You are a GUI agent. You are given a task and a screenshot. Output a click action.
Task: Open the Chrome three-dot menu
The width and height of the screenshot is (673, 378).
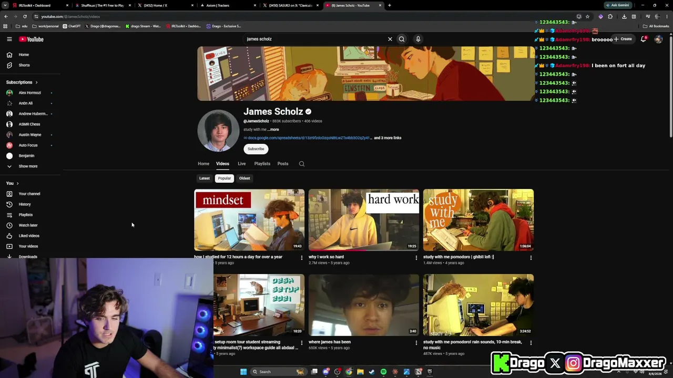(x=667, y=16)
